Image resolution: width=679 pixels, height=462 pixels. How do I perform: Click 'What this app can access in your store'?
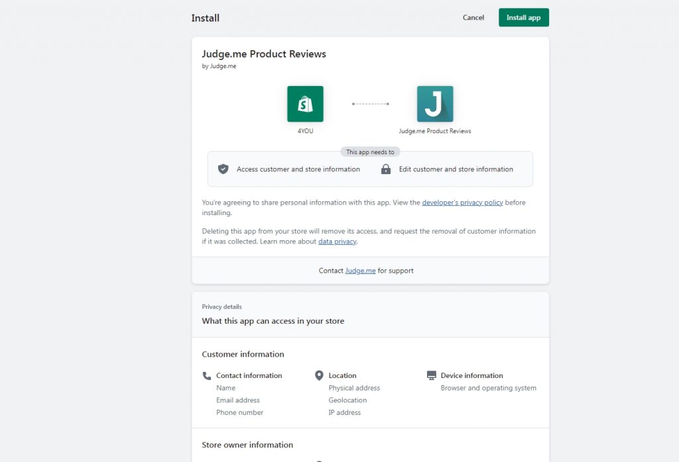click(273, 321)
